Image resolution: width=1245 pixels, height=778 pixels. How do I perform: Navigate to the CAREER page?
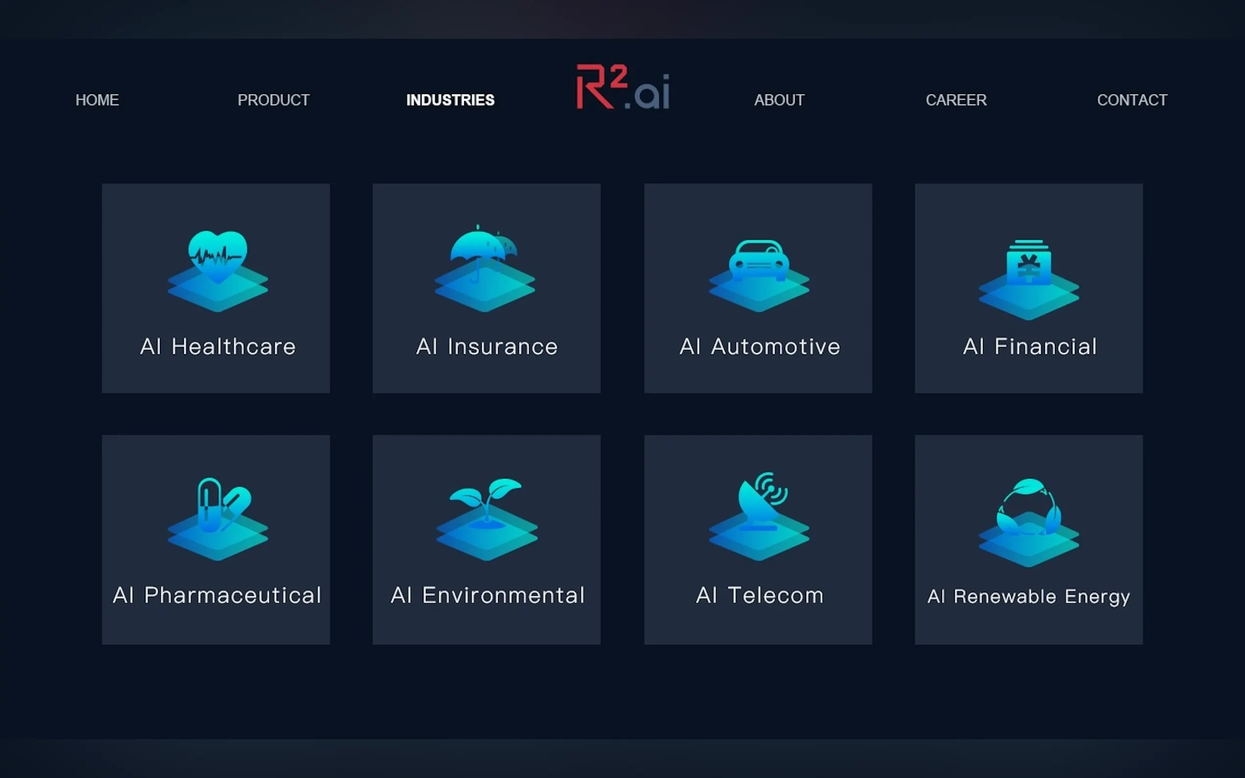click(956, 100)
